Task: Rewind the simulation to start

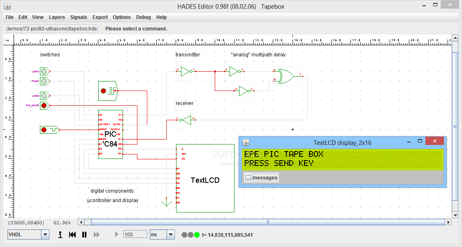Action: click(x=72, y=235)
